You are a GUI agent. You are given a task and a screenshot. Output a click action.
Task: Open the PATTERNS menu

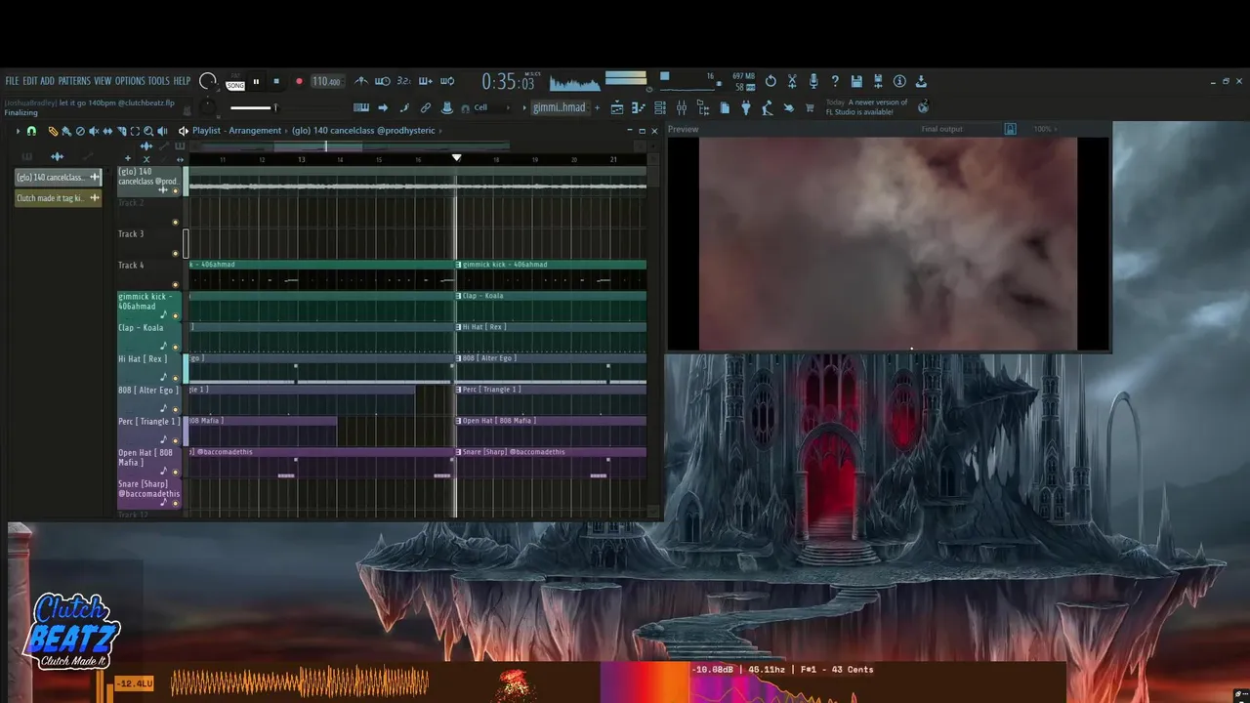click(74, 81)
